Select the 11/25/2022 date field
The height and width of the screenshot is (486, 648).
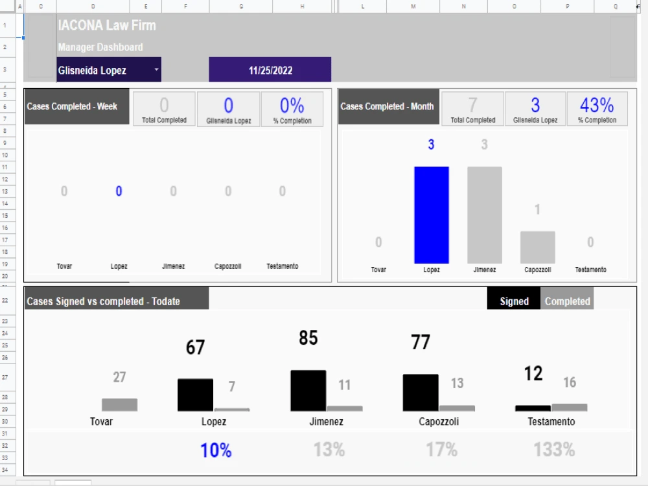tap(270, 69)
